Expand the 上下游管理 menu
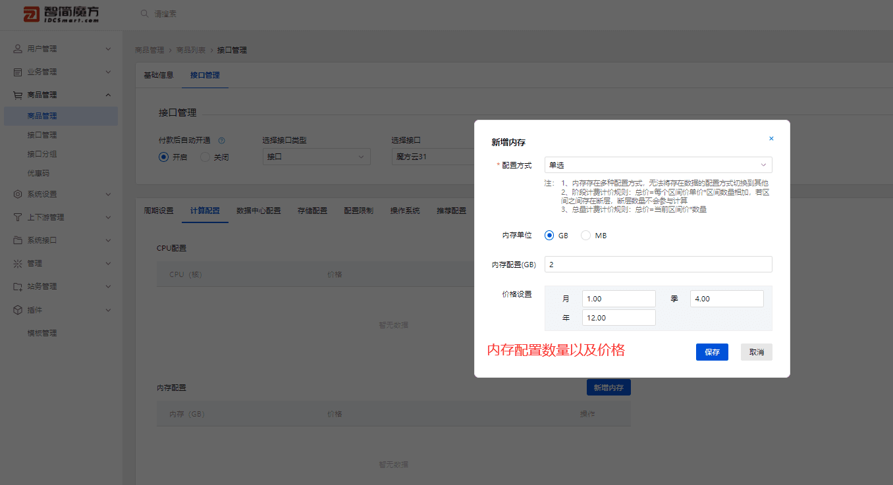 (x=108, y=217)
